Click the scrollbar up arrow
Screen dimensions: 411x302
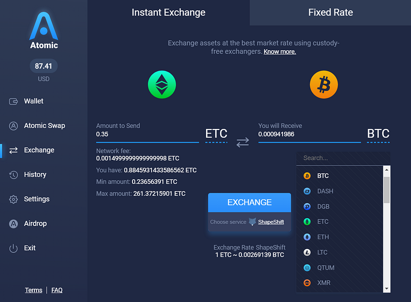(x=387, y=170)
